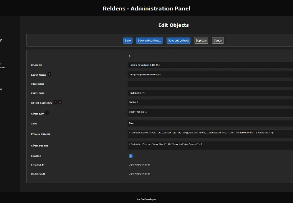Click the ID field at form top
Screen dimensions: 293x203
210,56
